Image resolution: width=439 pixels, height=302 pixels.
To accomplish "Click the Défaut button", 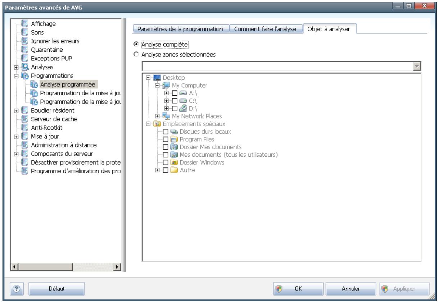I will 56,288.
